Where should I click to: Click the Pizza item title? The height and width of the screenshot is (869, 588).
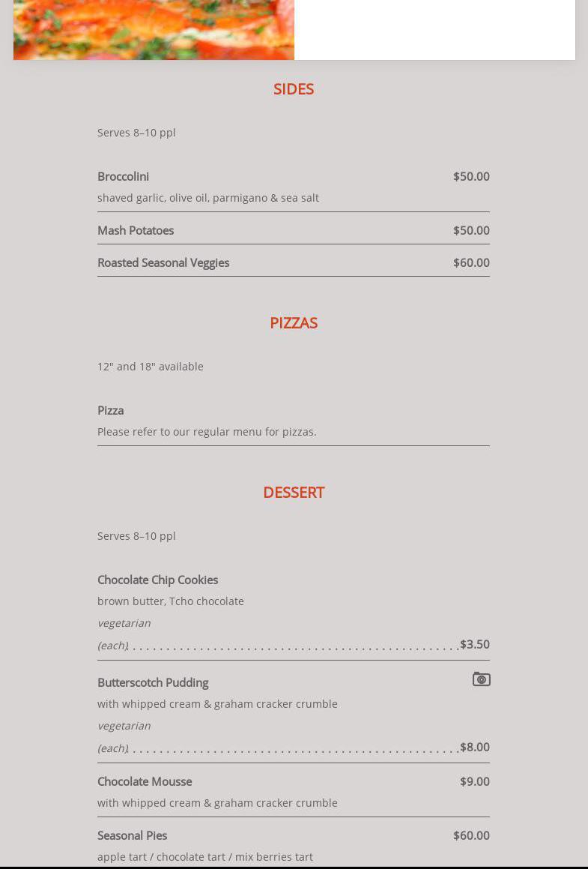(x=111, y=411)
